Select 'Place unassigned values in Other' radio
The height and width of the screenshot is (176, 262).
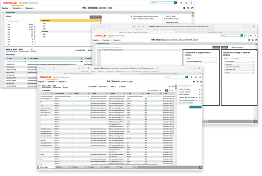[131, 19]
